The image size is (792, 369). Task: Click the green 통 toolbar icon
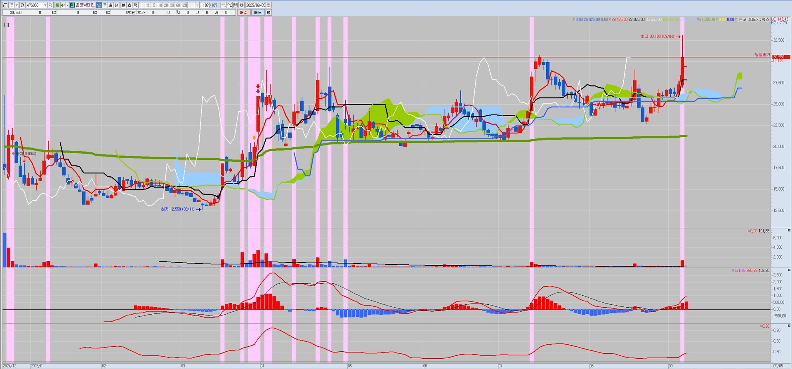click(x=57, y=5)
